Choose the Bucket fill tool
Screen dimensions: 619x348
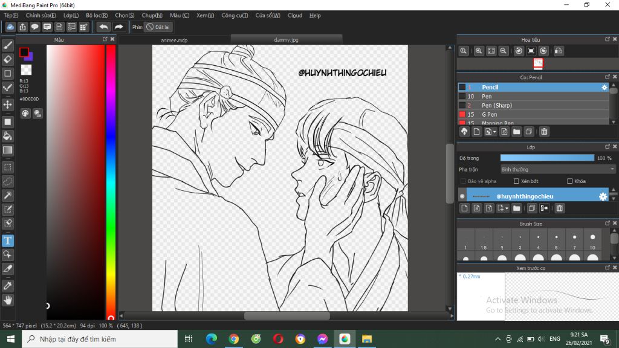point(7,136)
